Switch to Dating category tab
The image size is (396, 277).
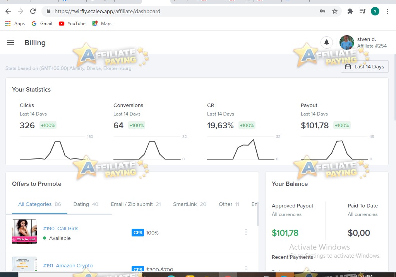click(x=86, y=204)
